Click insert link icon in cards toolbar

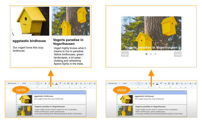65,84
